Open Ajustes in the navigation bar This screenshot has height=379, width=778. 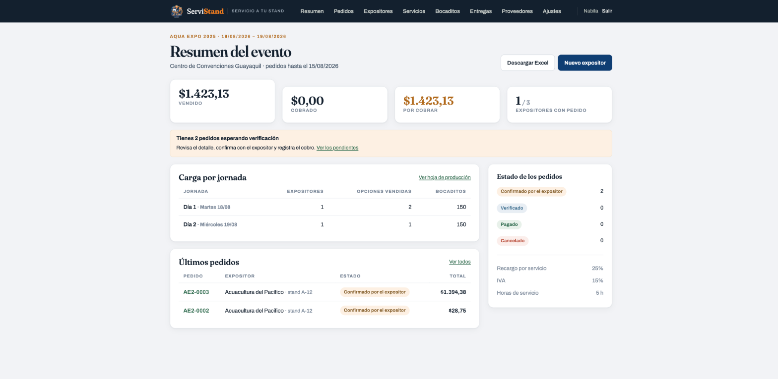tap(552, 11)
